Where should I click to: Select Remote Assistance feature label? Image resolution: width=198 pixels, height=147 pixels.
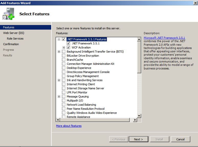click(79, 117)
